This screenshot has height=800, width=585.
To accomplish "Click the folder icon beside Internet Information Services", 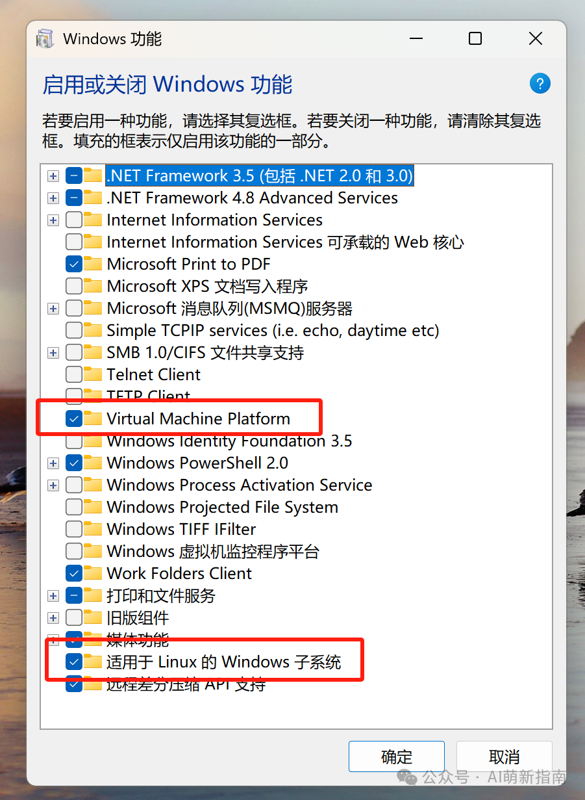I will coord(93,220).
